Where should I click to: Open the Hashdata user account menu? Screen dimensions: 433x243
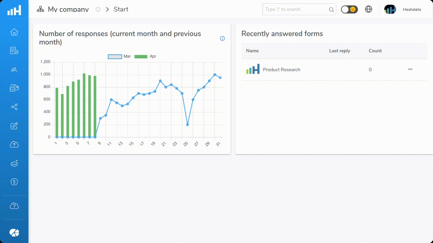tap(403, 9)
